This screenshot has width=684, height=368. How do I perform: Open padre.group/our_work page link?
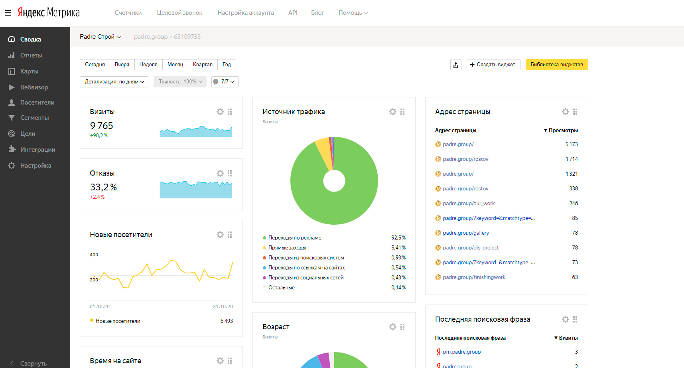(x=469, y=204)
